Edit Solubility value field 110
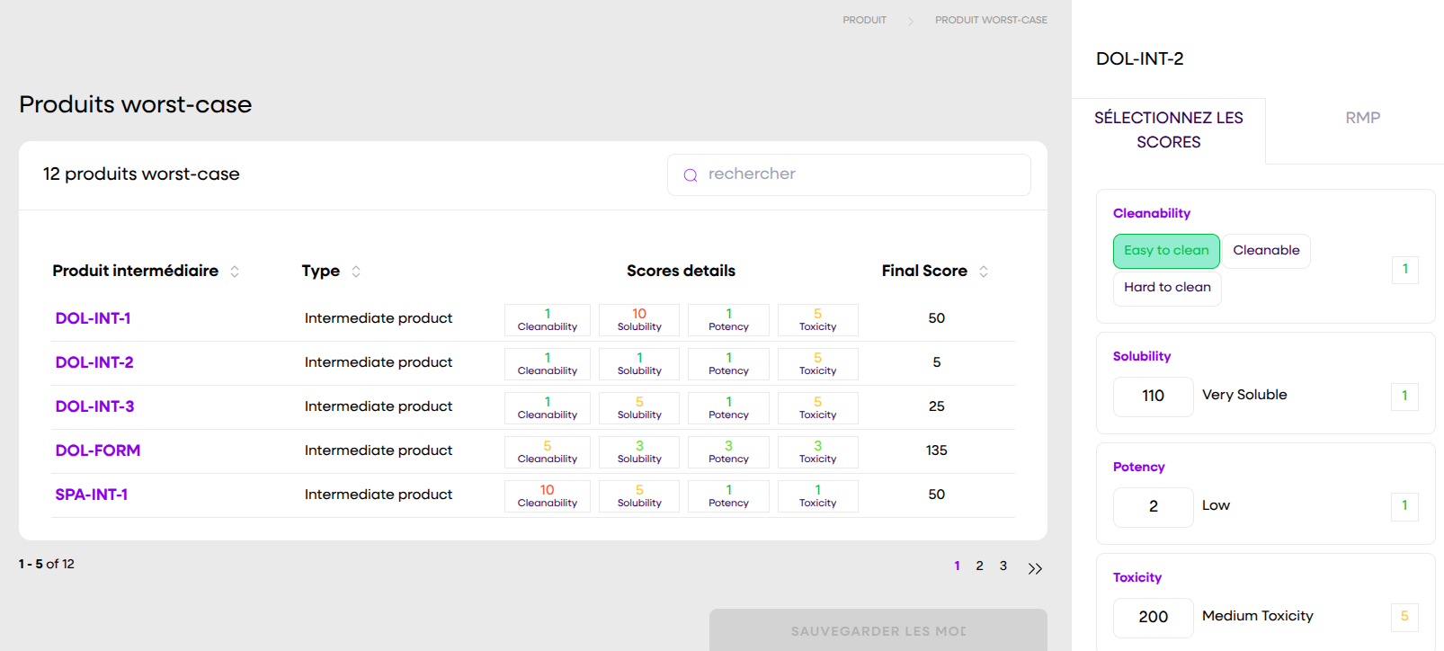Screen dimensions: 1444x651 coord(1153,397)
